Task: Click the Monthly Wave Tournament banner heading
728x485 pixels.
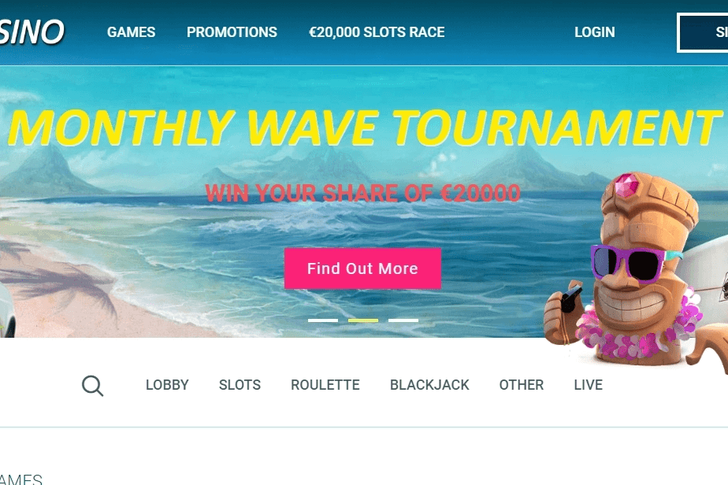Action: (365, 128)
